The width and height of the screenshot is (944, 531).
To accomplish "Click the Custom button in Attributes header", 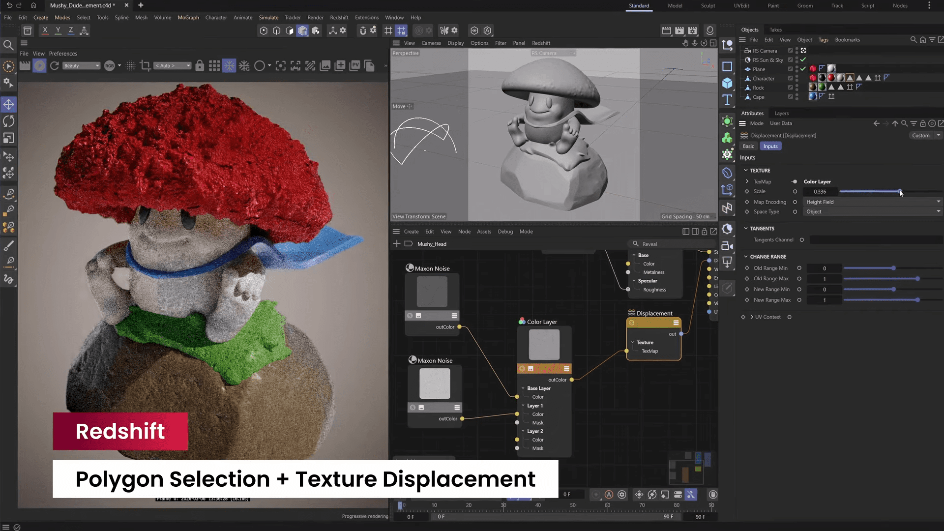I will point(921,136).
